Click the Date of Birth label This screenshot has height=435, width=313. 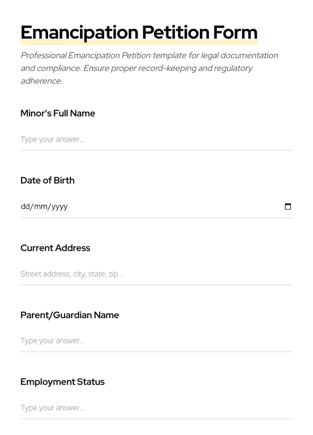(48, 181)
